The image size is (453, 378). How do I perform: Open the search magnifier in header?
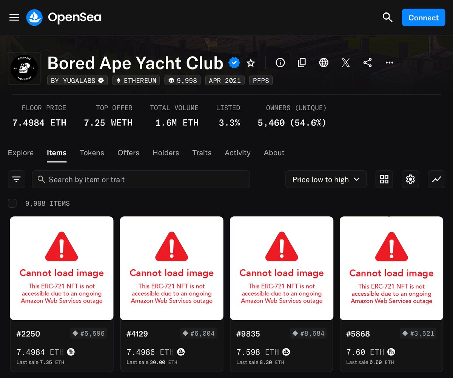[x=387, y=17]
